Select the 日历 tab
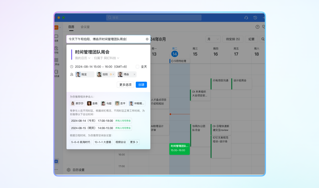 [71, 27]
